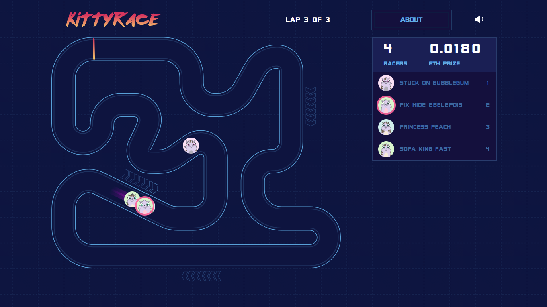Click the Sofa King Fast kitty avatar in leaderboard
547x307 pixels.
tap(386, 149)
